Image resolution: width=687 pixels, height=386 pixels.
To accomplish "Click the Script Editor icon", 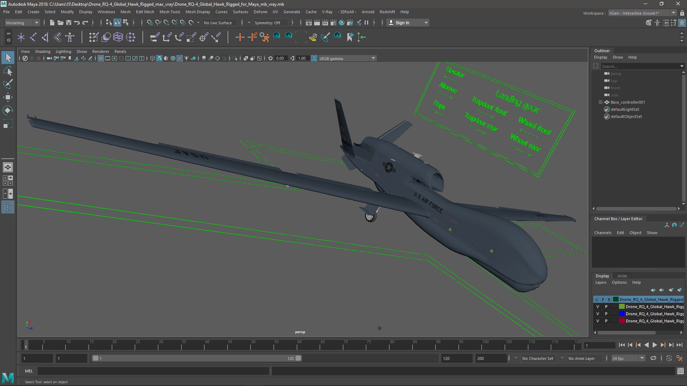I will coord(681,371).
